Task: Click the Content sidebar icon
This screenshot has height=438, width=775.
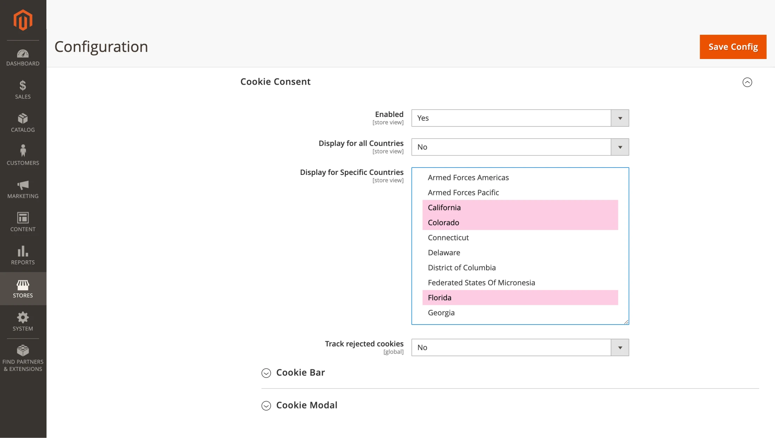Action: [22, 221]
